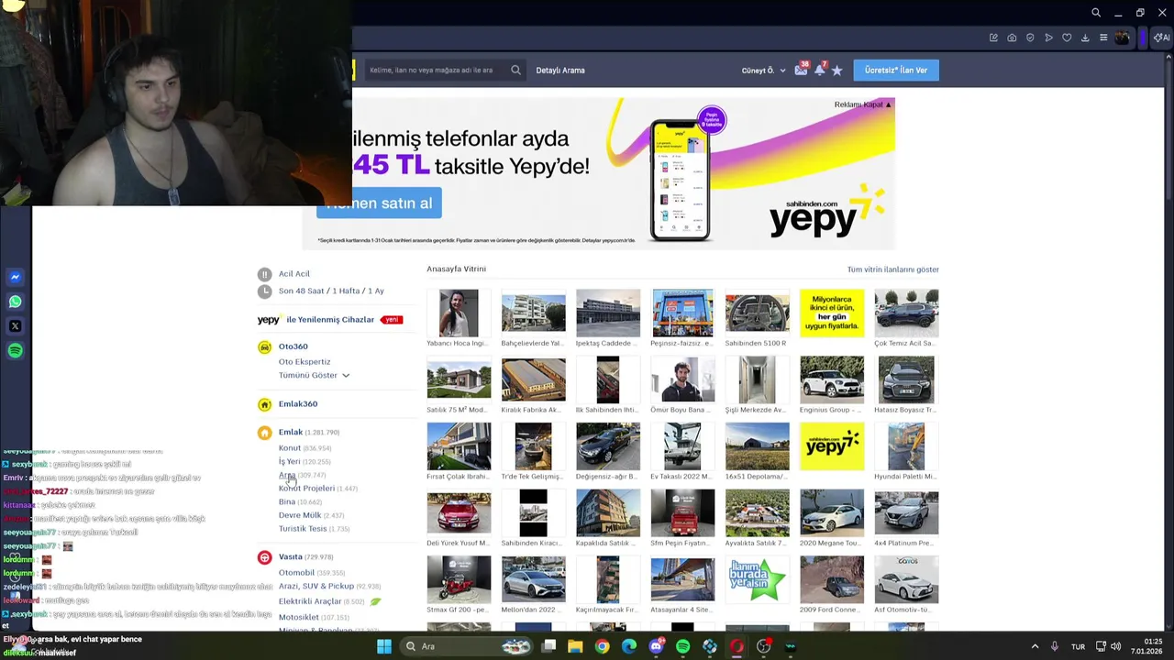Open the Mellon'dan 2022 listing thumbnail
The width and height of the screenshot is (1174, 660).
pyautogui.click(x=533, y=580)
